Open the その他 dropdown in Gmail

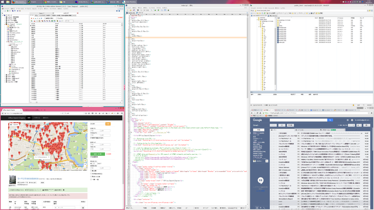tap(290, 125)
